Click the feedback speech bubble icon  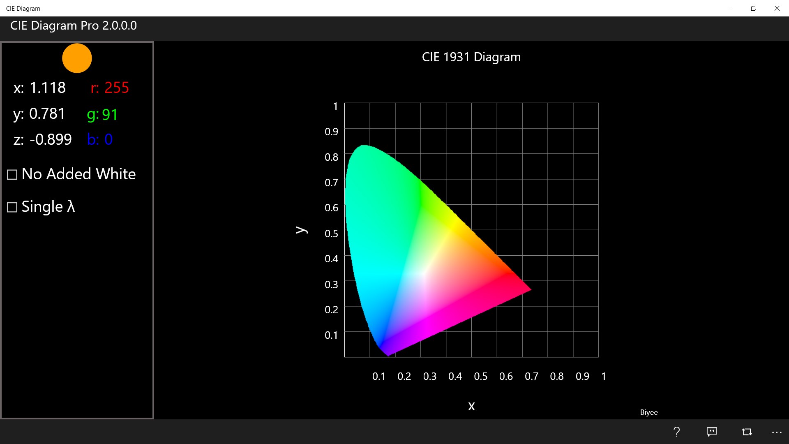tap(712, 432)
